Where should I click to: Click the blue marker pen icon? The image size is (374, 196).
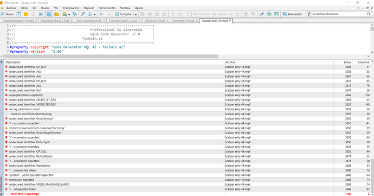(262, 14)
